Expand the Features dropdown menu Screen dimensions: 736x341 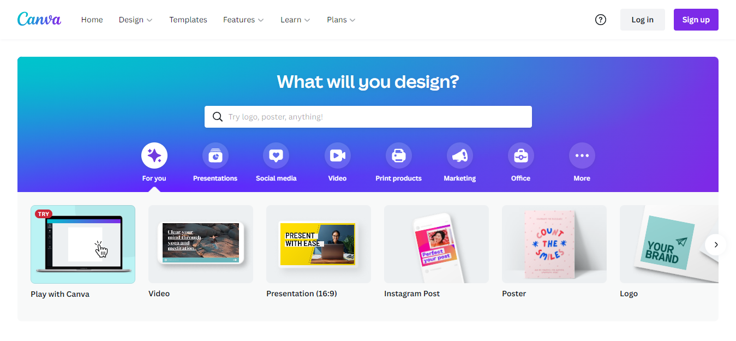[x=243, y=20]
